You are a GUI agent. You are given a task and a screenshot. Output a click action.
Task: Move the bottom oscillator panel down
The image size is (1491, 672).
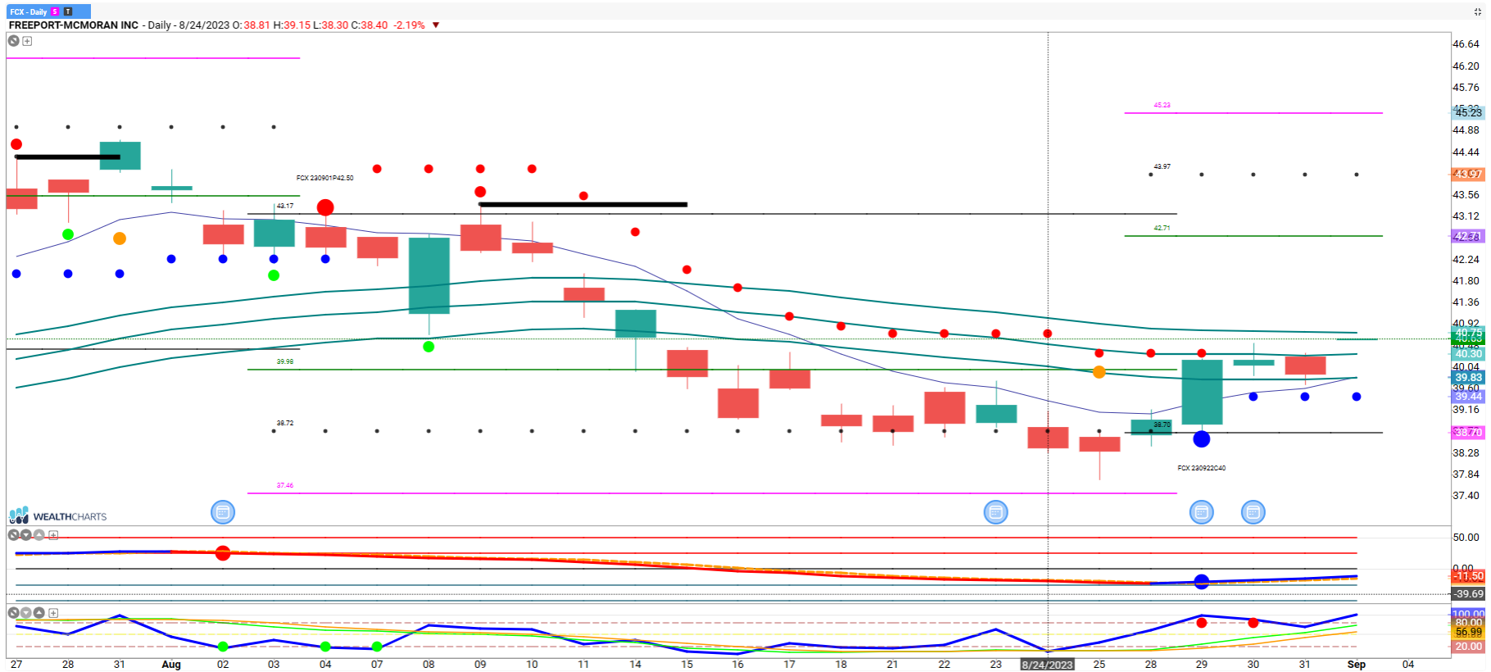[x=26, y=613]
